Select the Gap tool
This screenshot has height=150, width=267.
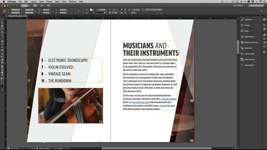click(x=2, y=29)
